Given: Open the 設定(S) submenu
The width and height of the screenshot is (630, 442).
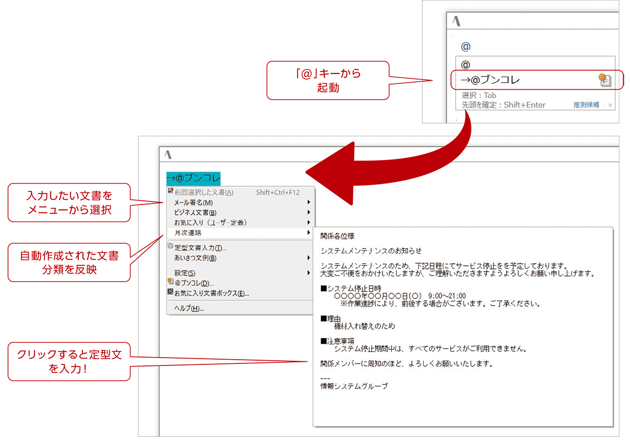Looking at the screenshot, I should point(240,273).
